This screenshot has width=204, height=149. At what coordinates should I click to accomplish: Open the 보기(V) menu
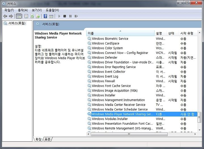37,10
